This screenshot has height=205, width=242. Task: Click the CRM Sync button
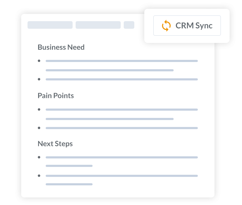(x=187, y=26)
